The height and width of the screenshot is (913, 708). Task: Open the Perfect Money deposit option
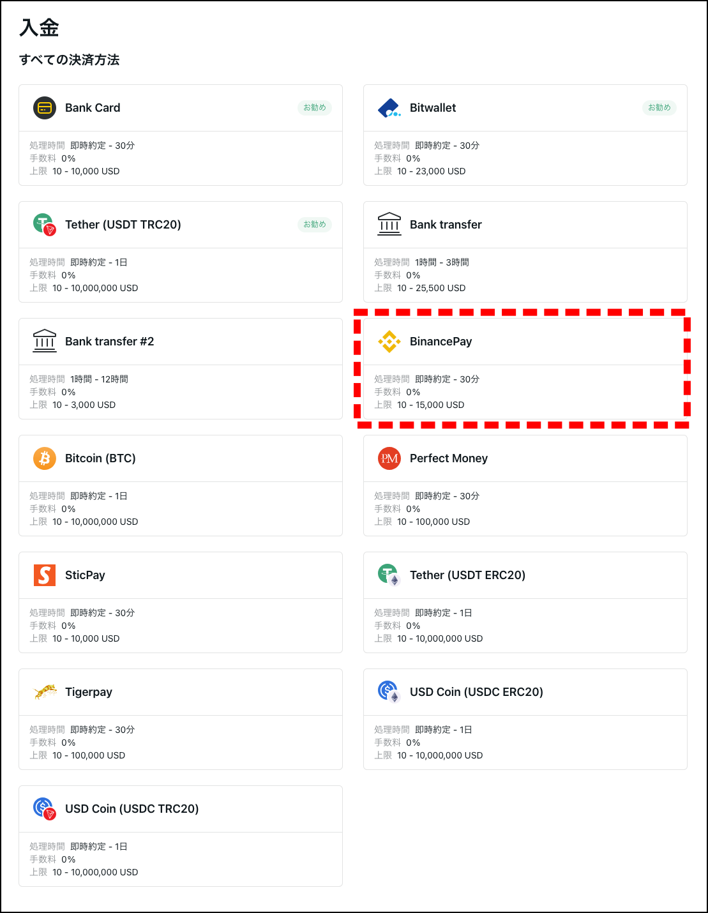(448, 458)
